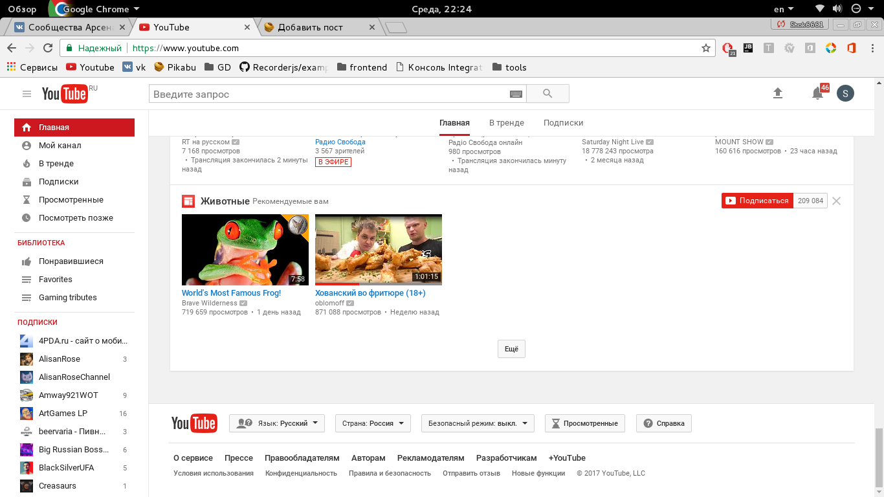Image resolution: width=884 pixels, height=497 pixels.
Task: Subscribe to the Животные channel
Action: [757, 201]
